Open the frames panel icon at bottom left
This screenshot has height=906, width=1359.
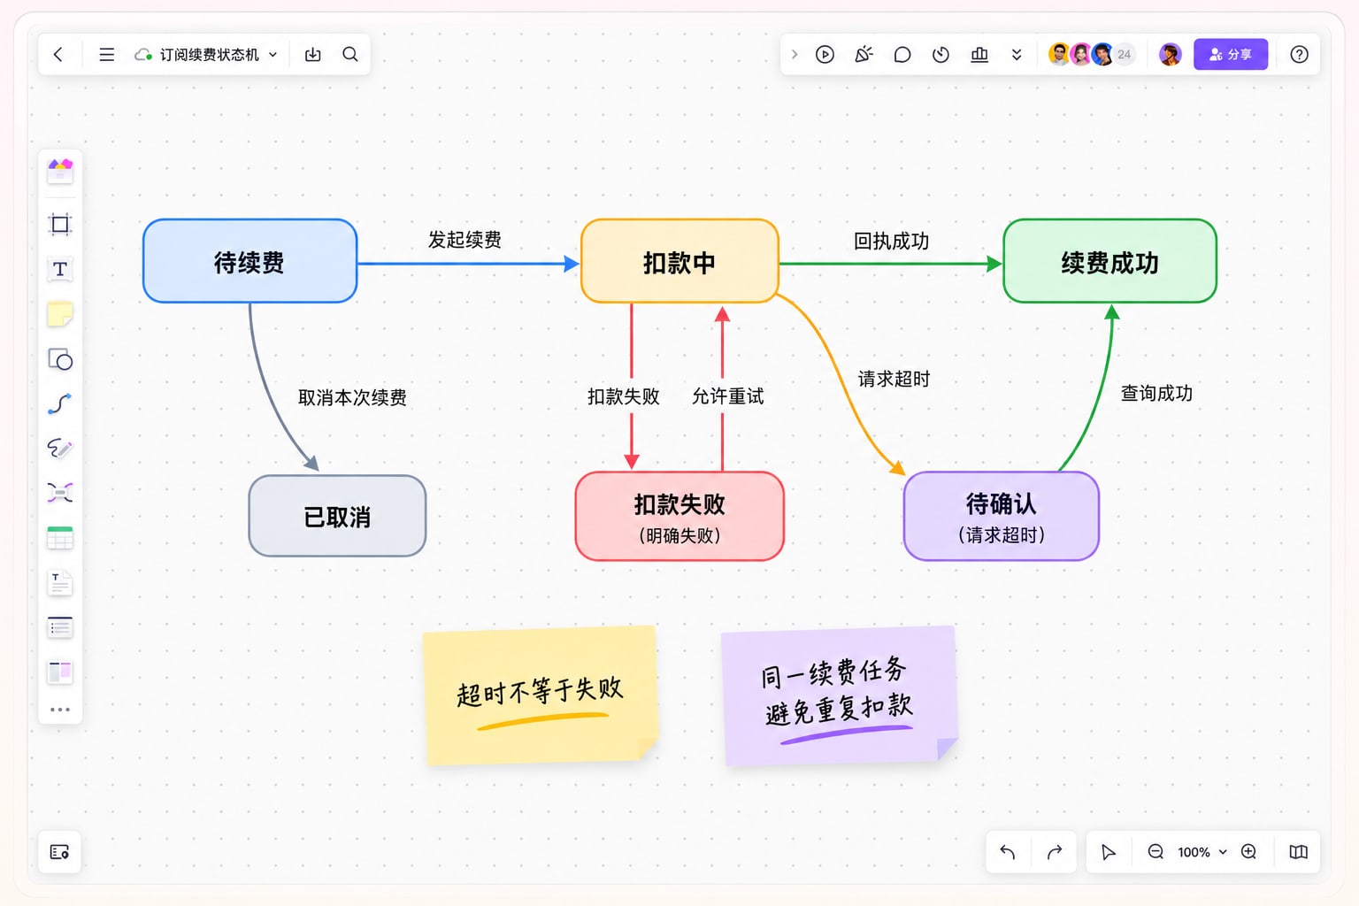pyautogui.click(x=60, y=852)
